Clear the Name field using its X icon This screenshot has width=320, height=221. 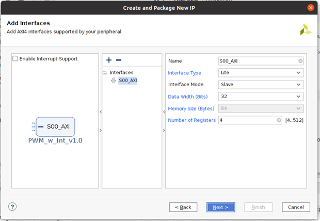tap(300, 61)
